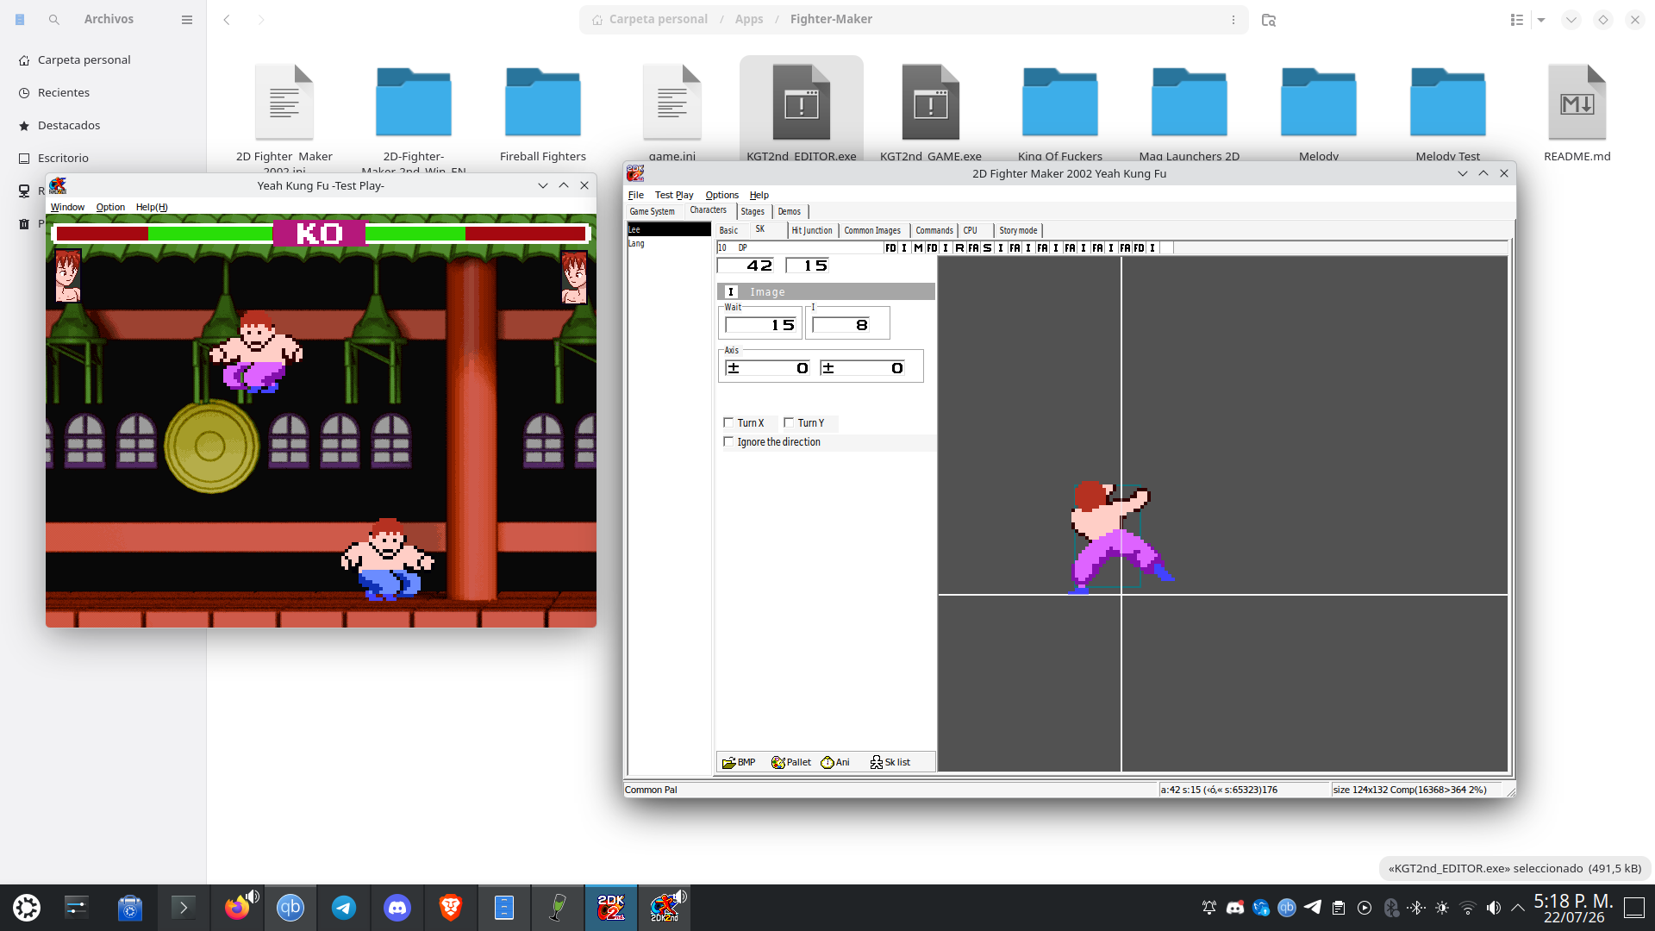This screenshot has height=931, width=1655.
Task: Open the Wine glass taskbar icon
Action: [x=558, y=908]
